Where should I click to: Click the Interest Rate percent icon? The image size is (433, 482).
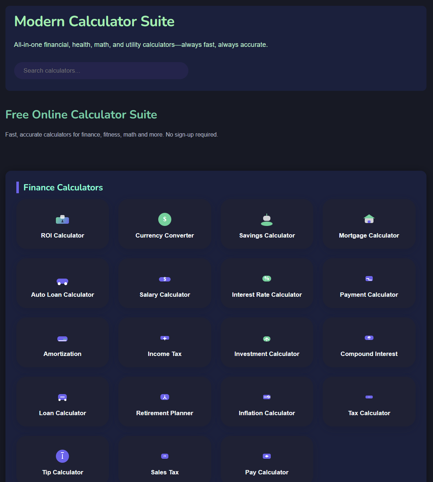tap(267, 278)
